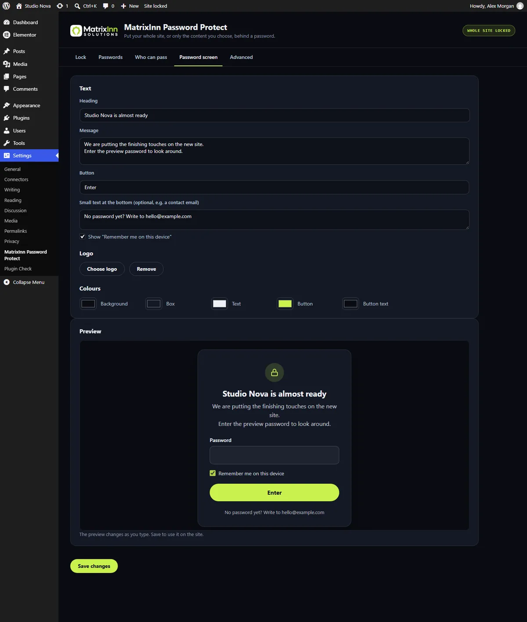Open the Privacy settings submenu item

point(12,241)
